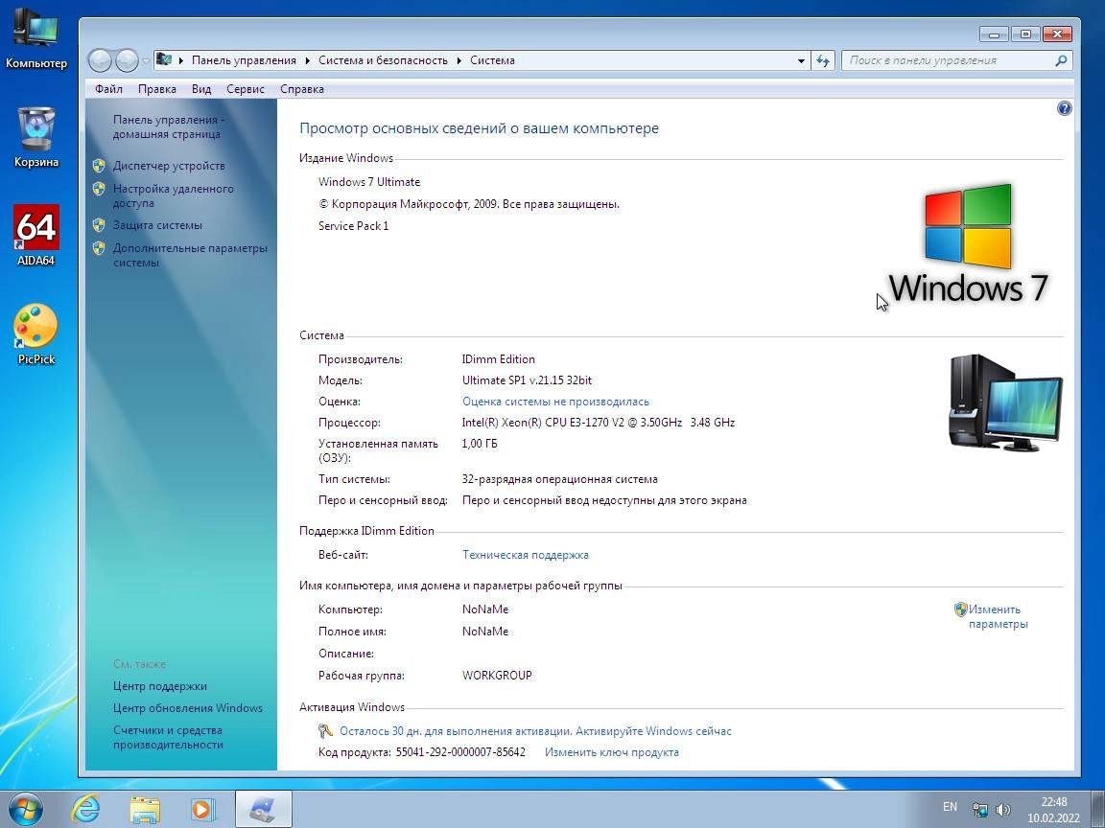Click the System window taskbar button
1105x828 pixels.
click(263, 809)
